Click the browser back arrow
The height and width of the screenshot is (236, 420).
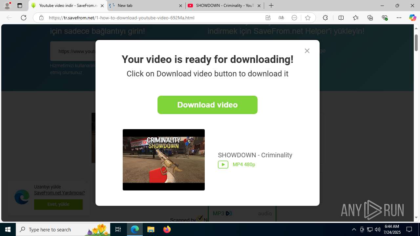click(9, 18)
